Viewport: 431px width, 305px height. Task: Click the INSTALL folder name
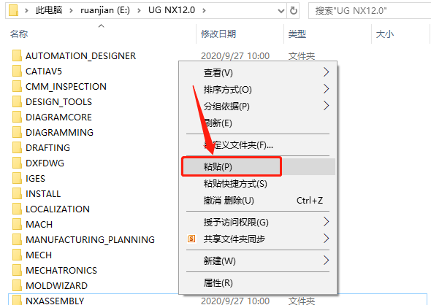pyautogui.click(x=43, y=194)
